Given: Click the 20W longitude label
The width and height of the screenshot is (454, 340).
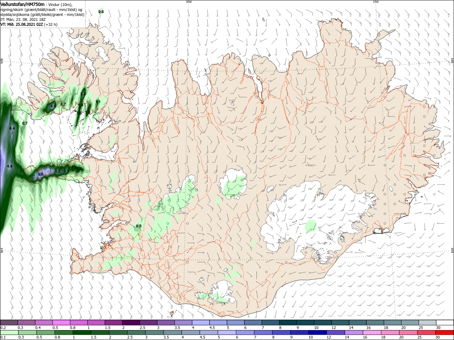Looking at the screenshot, I should pos(189,2).
